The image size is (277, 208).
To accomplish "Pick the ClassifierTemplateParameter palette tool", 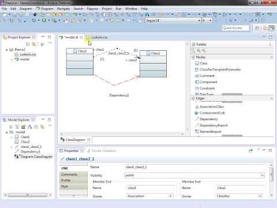I will [x=218, y=69].
